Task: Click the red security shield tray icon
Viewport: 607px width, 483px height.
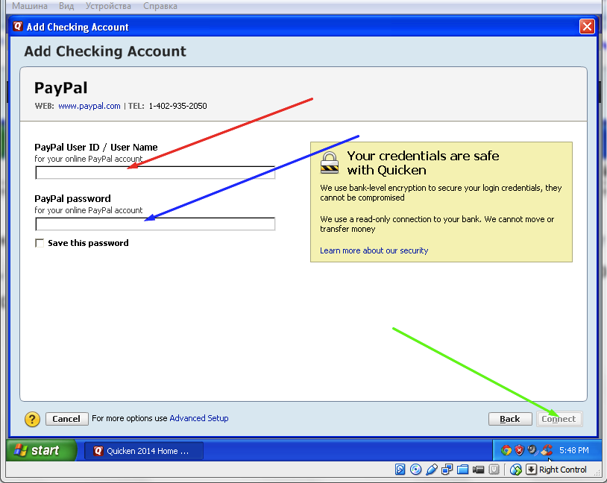Action: click(519, 450)
